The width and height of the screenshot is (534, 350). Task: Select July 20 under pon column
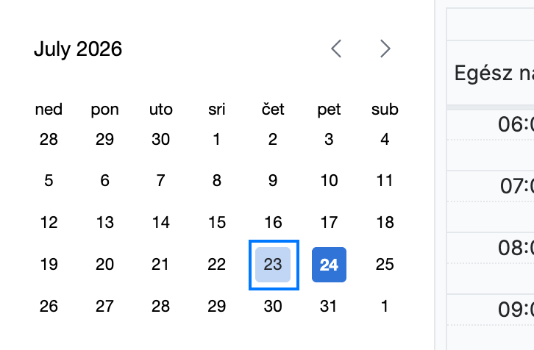[x=104, y=265]
